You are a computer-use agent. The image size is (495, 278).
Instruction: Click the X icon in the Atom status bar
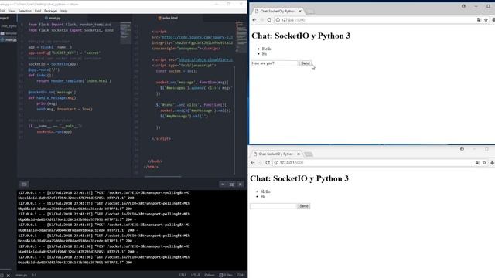(x=9, y=275)
